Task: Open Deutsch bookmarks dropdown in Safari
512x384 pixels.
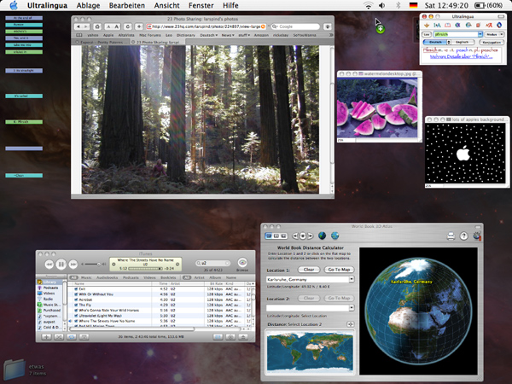Action: (x=208, y=35)
